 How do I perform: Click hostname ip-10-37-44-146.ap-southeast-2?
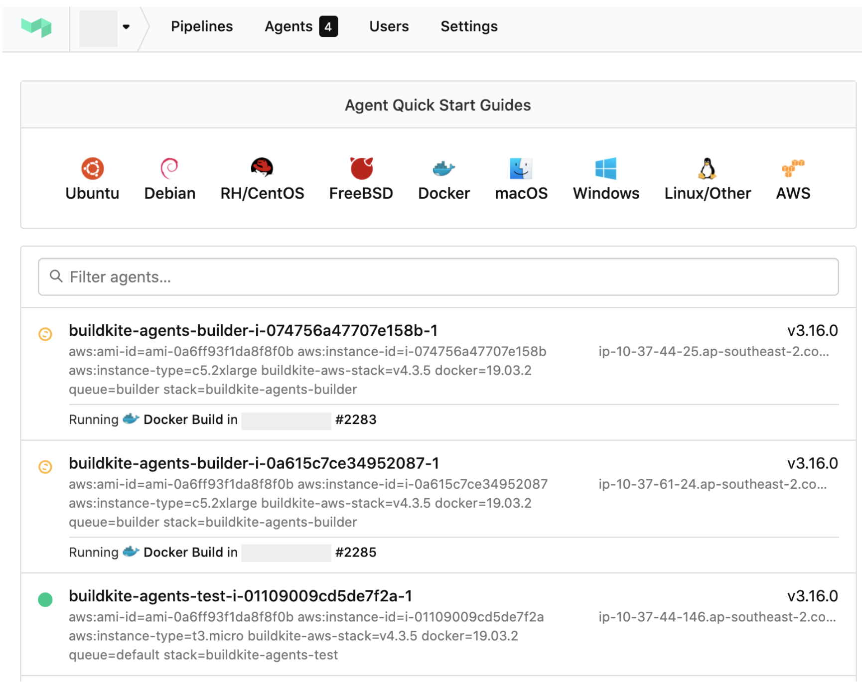(718, 617)
